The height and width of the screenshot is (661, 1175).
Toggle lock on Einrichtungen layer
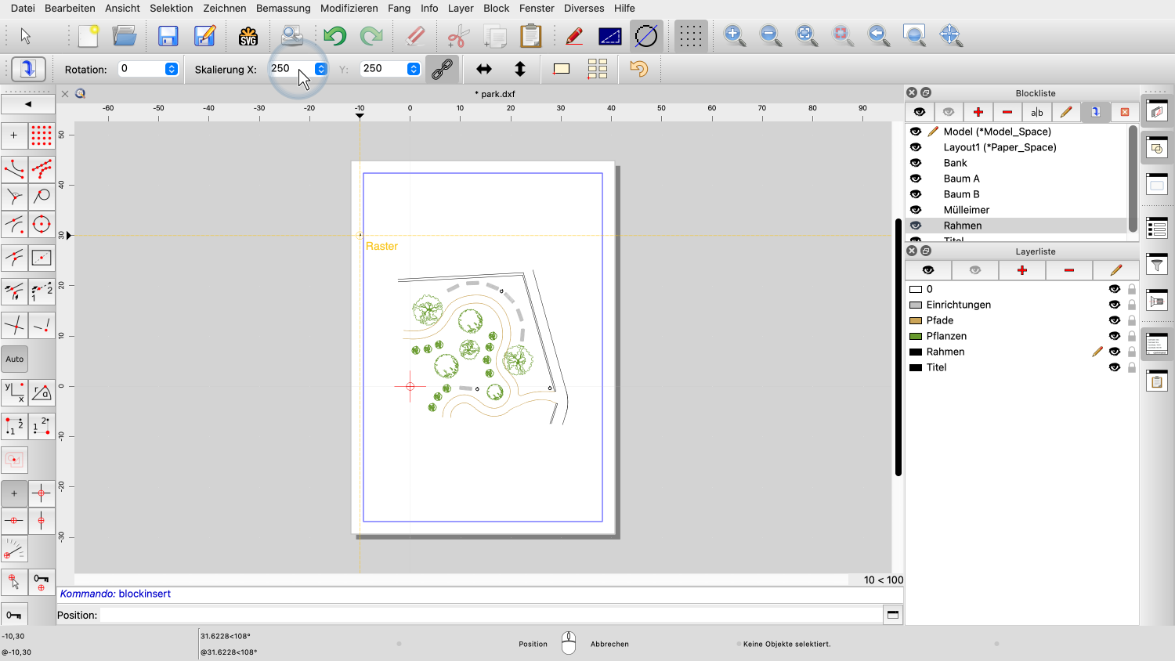tap(1132, 305)
